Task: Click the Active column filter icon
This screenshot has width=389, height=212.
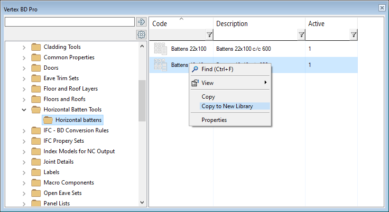Action: tap(353, 35)
